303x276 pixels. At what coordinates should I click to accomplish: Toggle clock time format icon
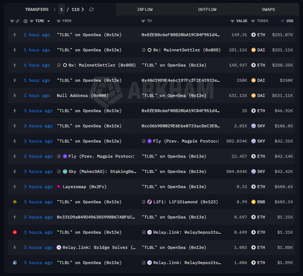25,21
